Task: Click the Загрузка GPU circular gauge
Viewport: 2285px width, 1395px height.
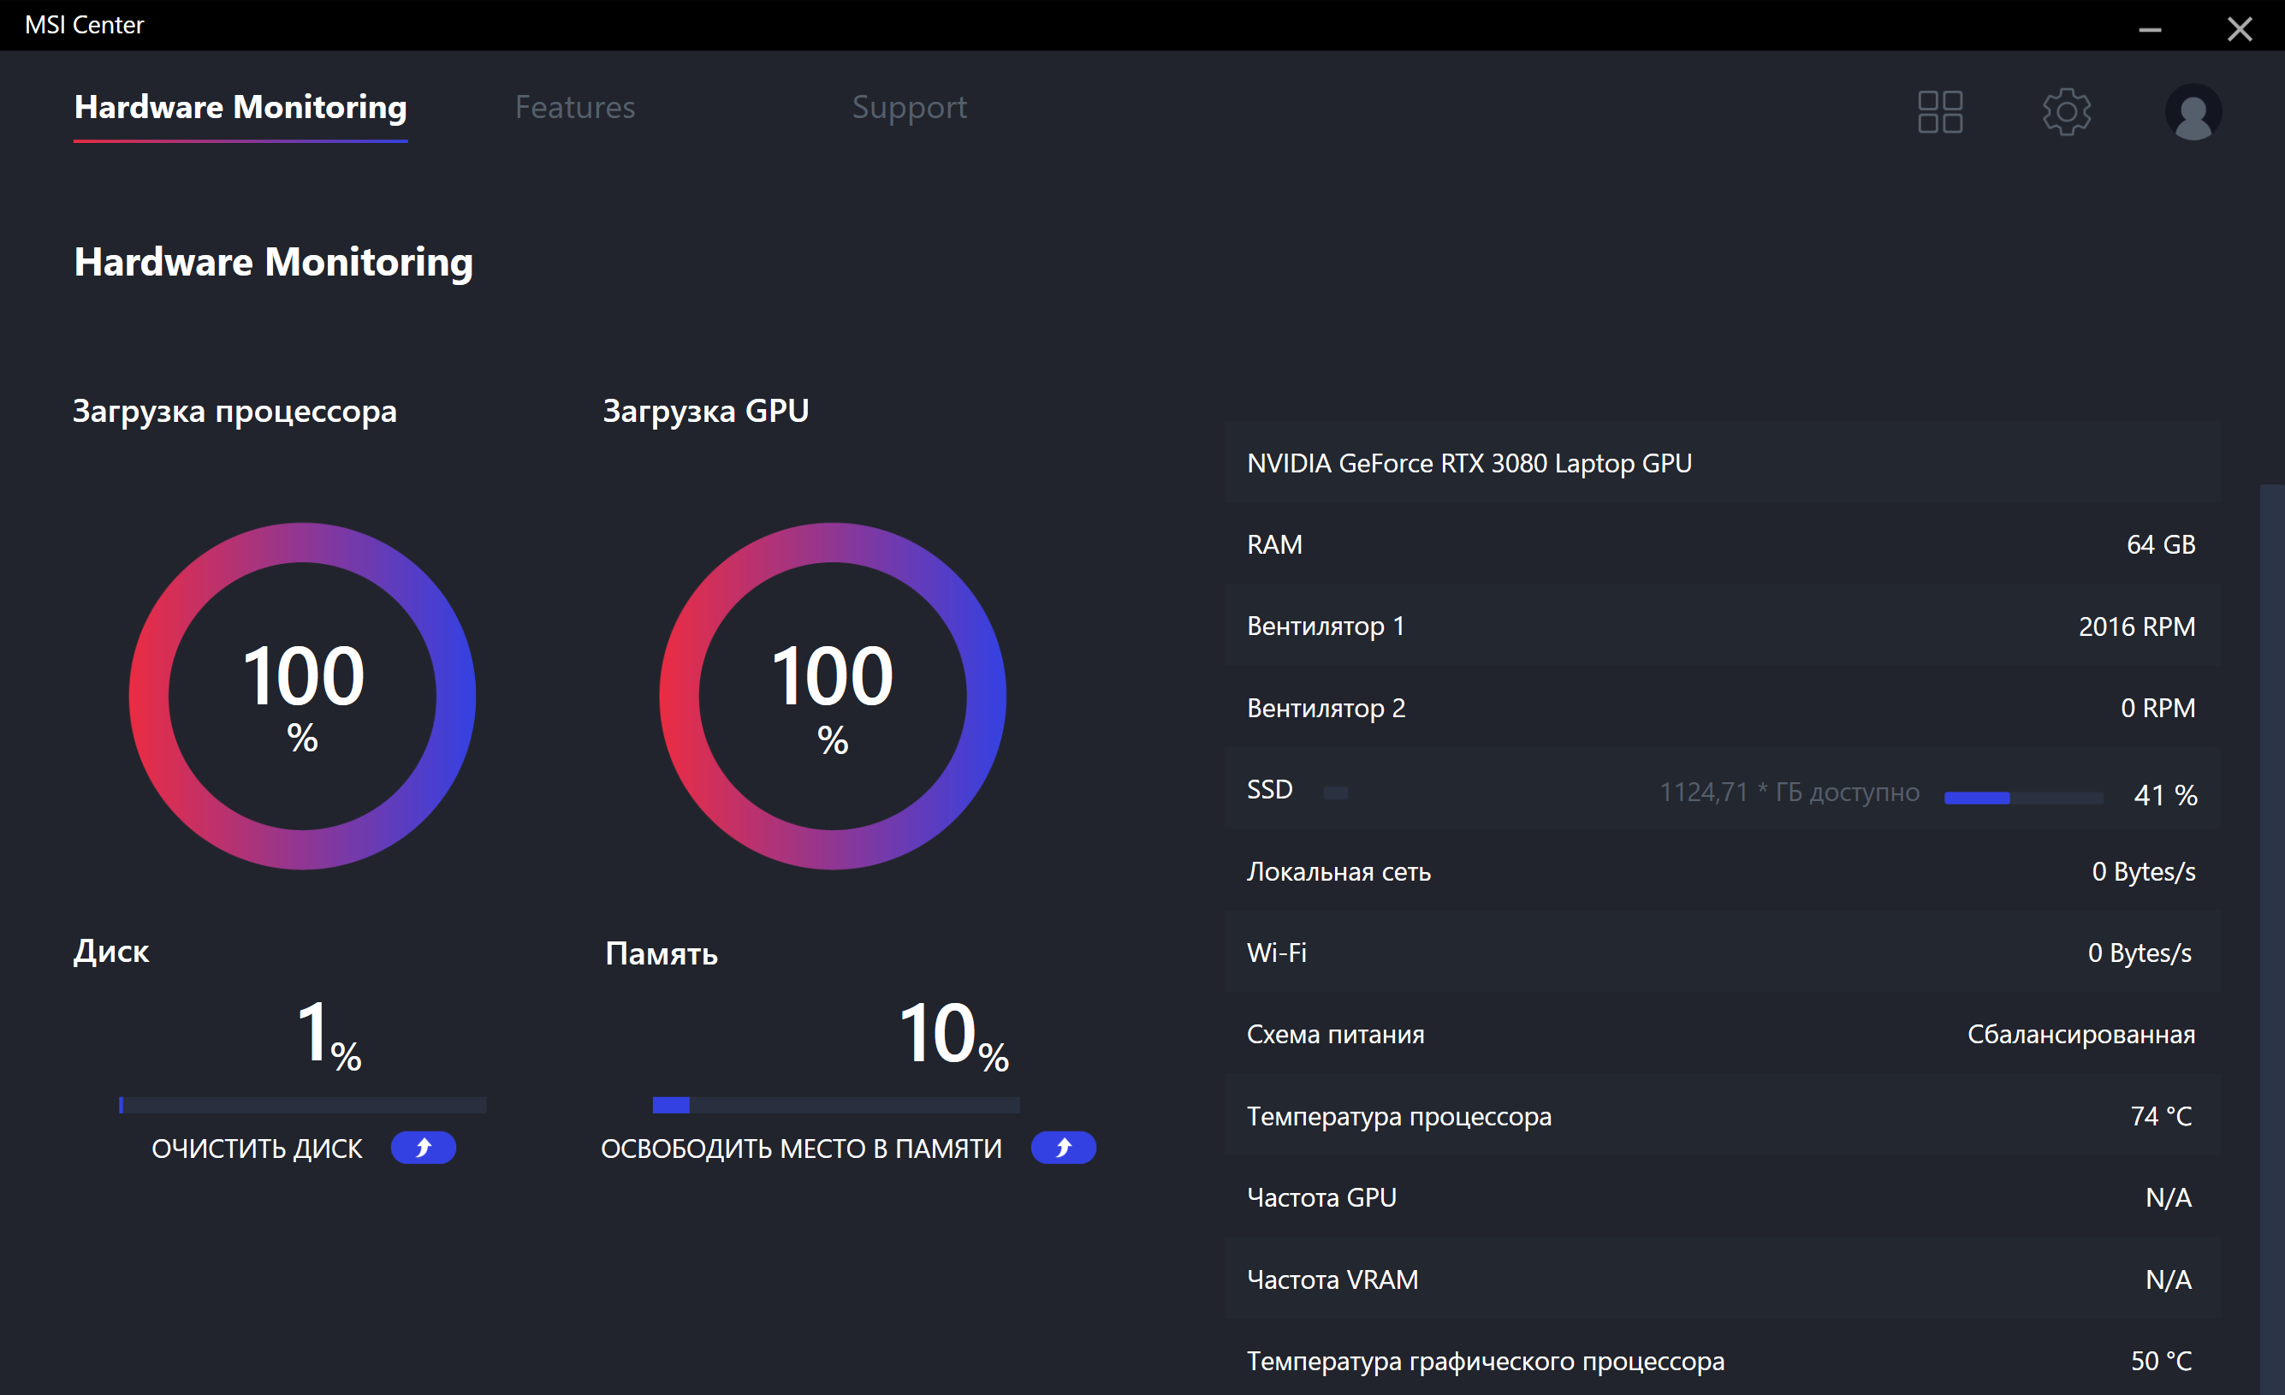Action: pyautogui.click(x=832, y=696)
